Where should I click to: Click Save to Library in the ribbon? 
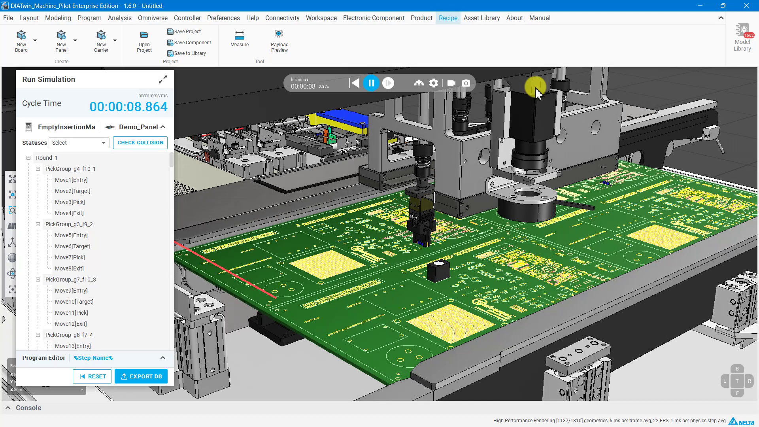point(187,53)
